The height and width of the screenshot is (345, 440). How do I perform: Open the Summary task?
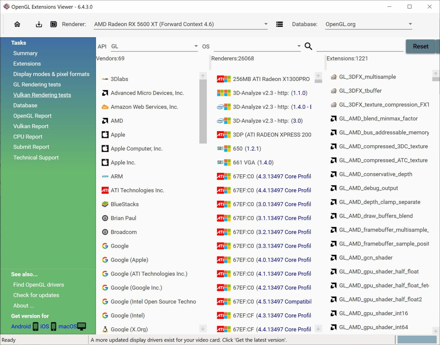[25, 53]
